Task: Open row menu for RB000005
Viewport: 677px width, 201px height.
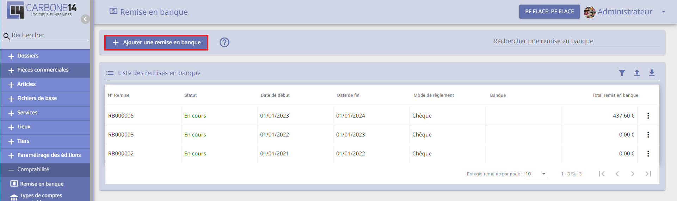Action: (x=648, y=116)
